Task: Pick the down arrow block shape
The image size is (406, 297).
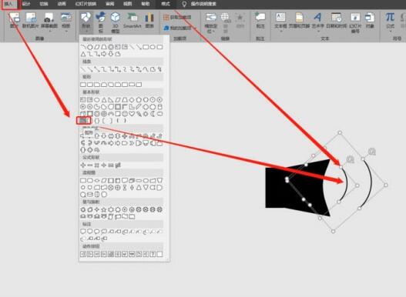Action: (x=104, y=136)
